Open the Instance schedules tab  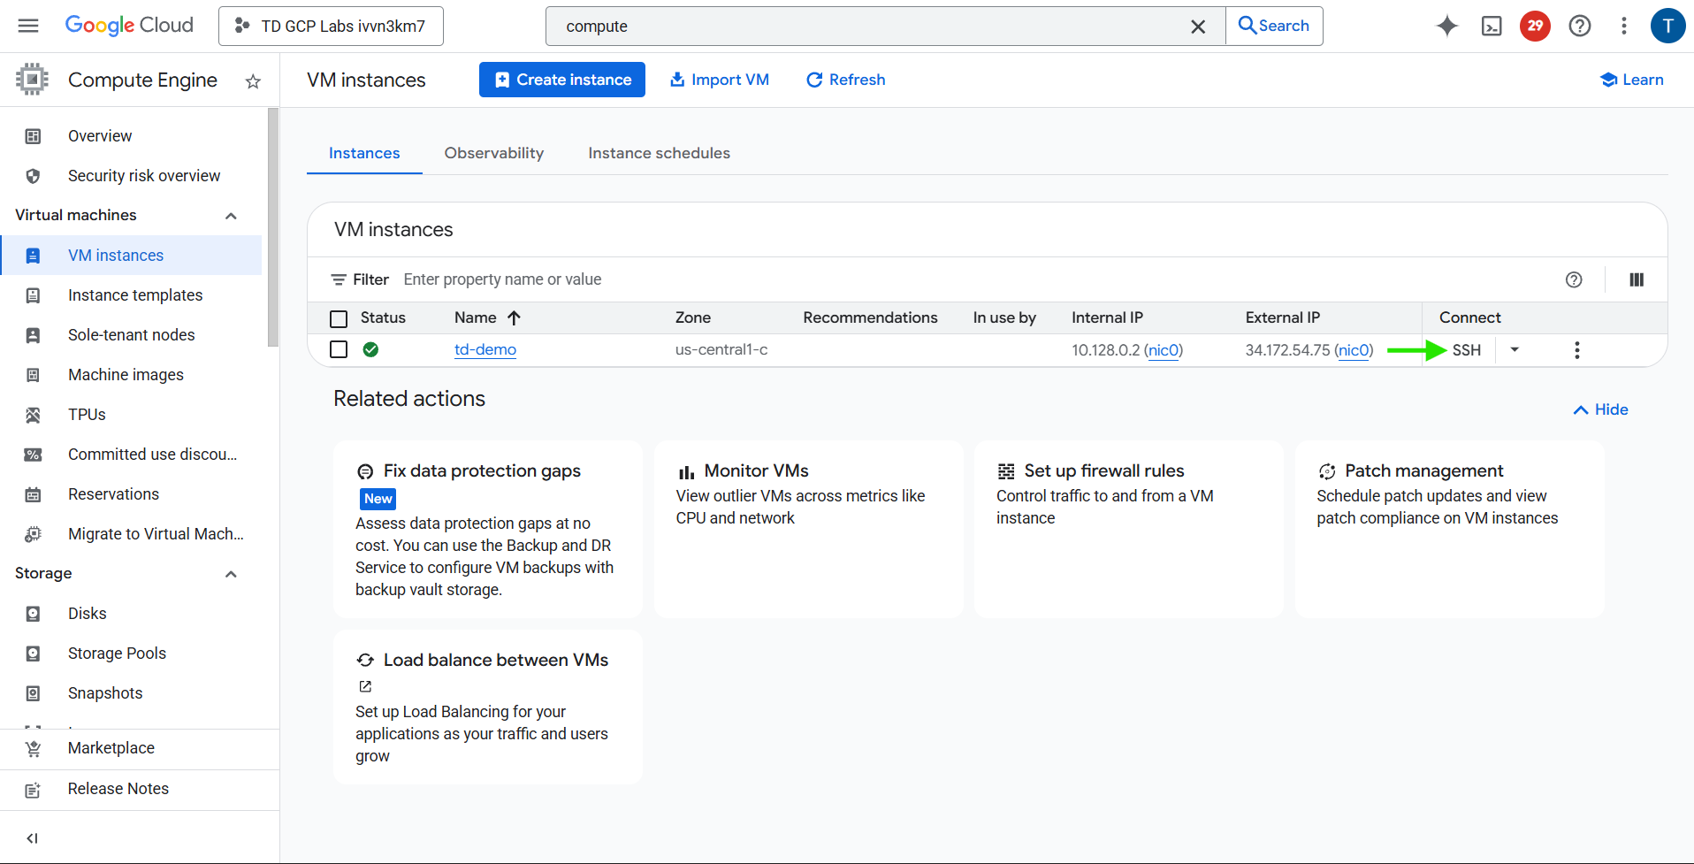(659, 152)
